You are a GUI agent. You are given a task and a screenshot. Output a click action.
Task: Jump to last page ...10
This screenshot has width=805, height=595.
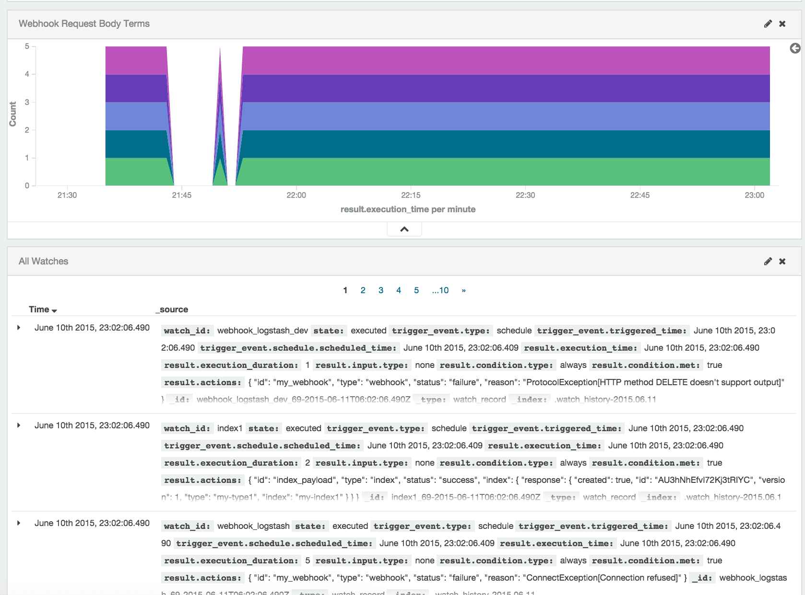click(440, 290)
